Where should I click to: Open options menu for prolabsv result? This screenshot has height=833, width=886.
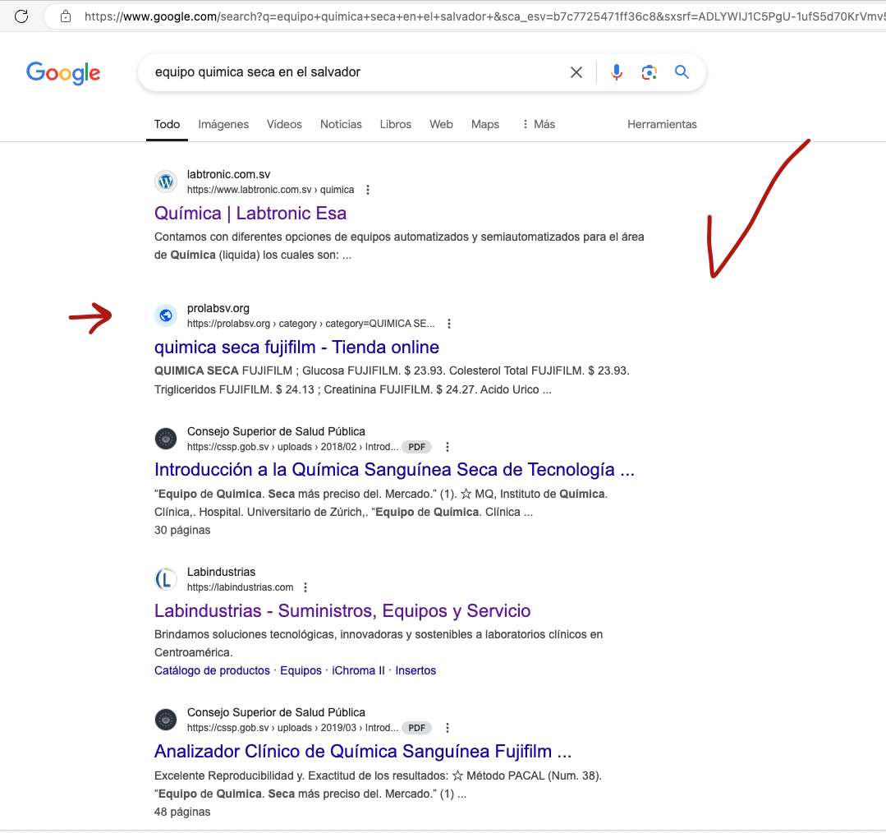[449, 324]
